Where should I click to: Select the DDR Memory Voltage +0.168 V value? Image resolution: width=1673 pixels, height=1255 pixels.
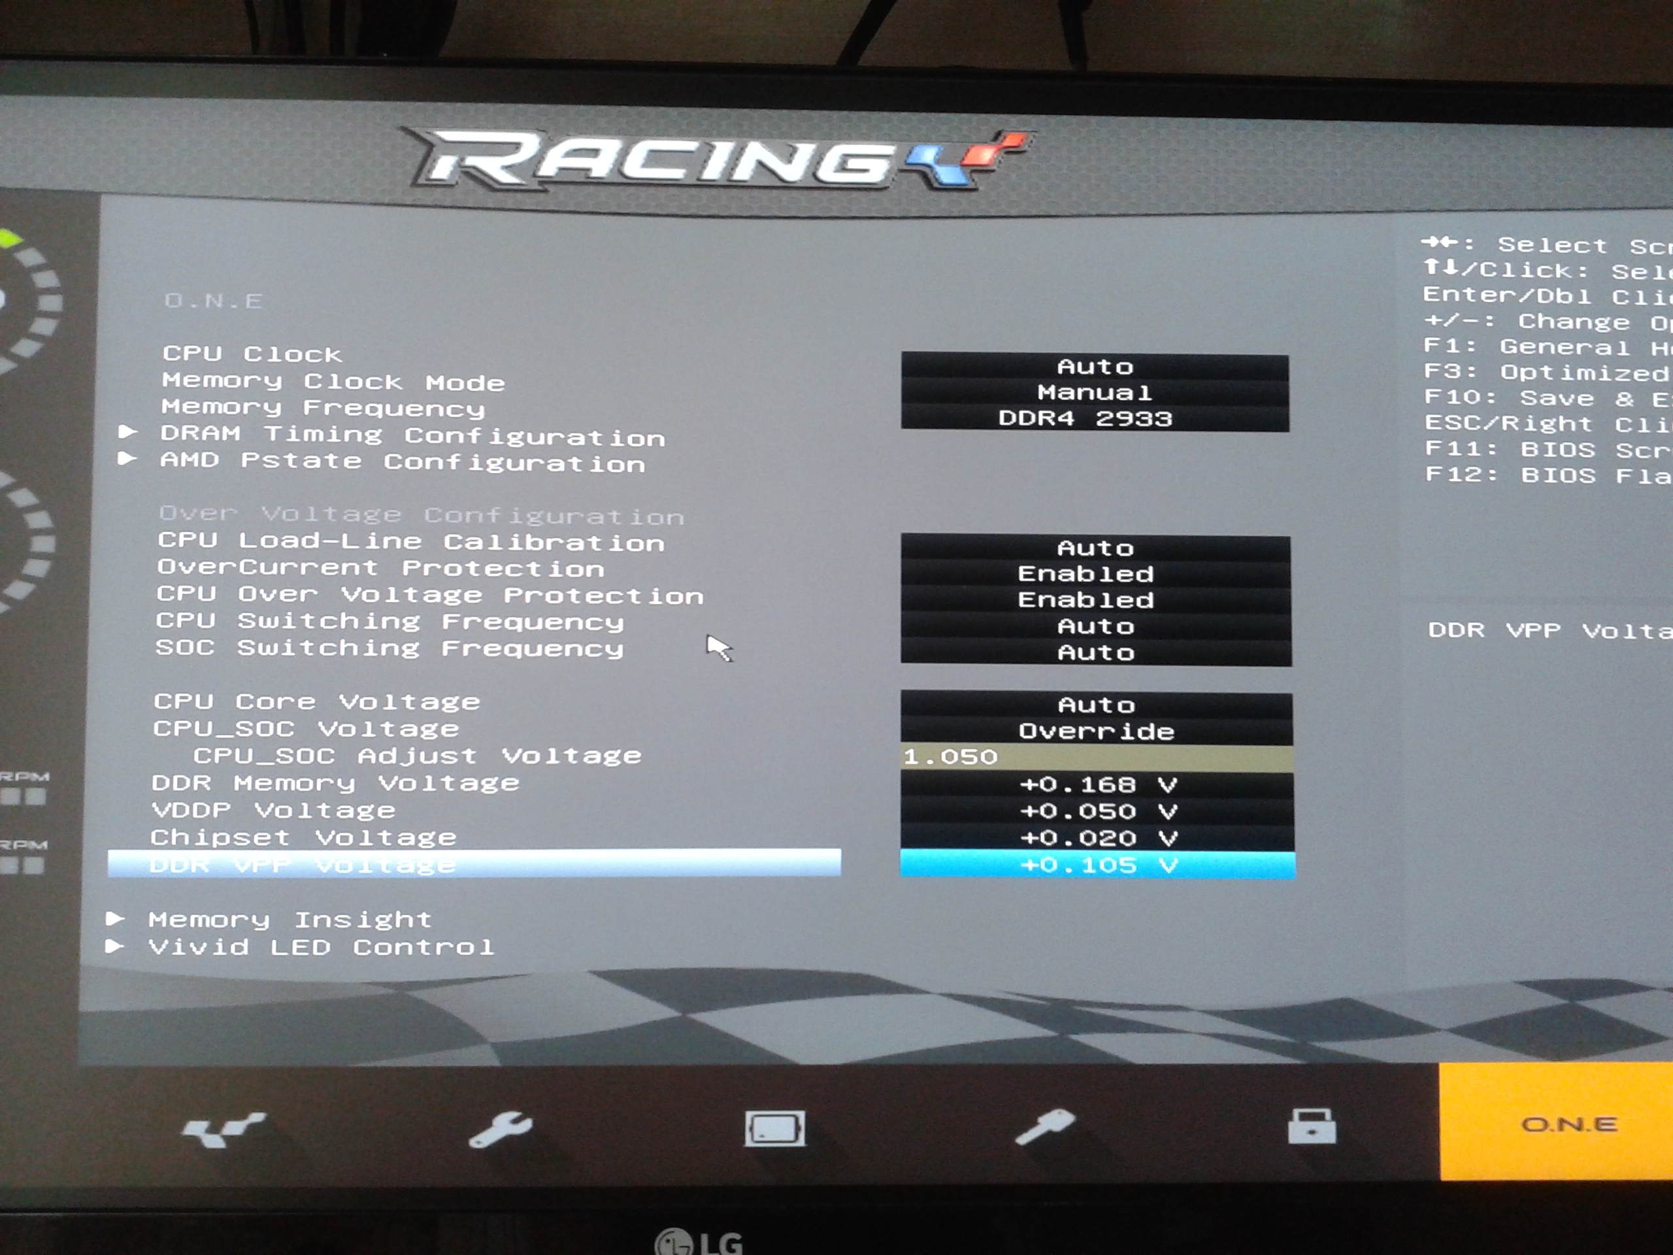pos(1097,784)
